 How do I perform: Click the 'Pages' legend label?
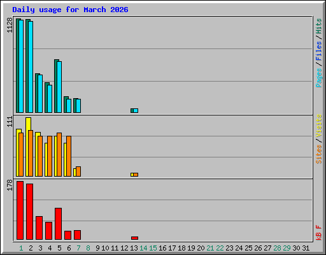click(x=319, y=78)
